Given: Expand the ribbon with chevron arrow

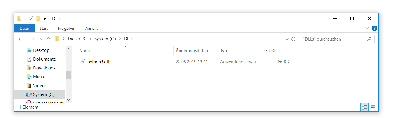Looking at the screenshot, I should [367, 29].
